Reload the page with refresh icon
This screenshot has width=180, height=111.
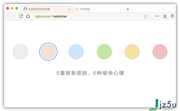21,16
